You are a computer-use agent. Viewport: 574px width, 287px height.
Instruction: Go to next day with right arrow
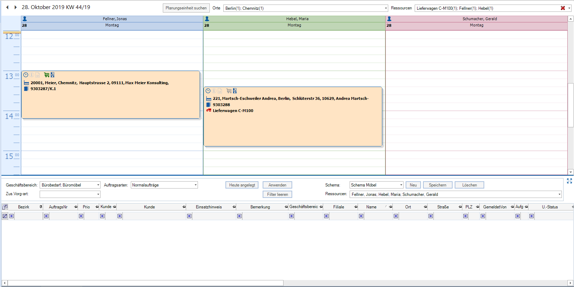pyautogui.click(x=15, y=7)
